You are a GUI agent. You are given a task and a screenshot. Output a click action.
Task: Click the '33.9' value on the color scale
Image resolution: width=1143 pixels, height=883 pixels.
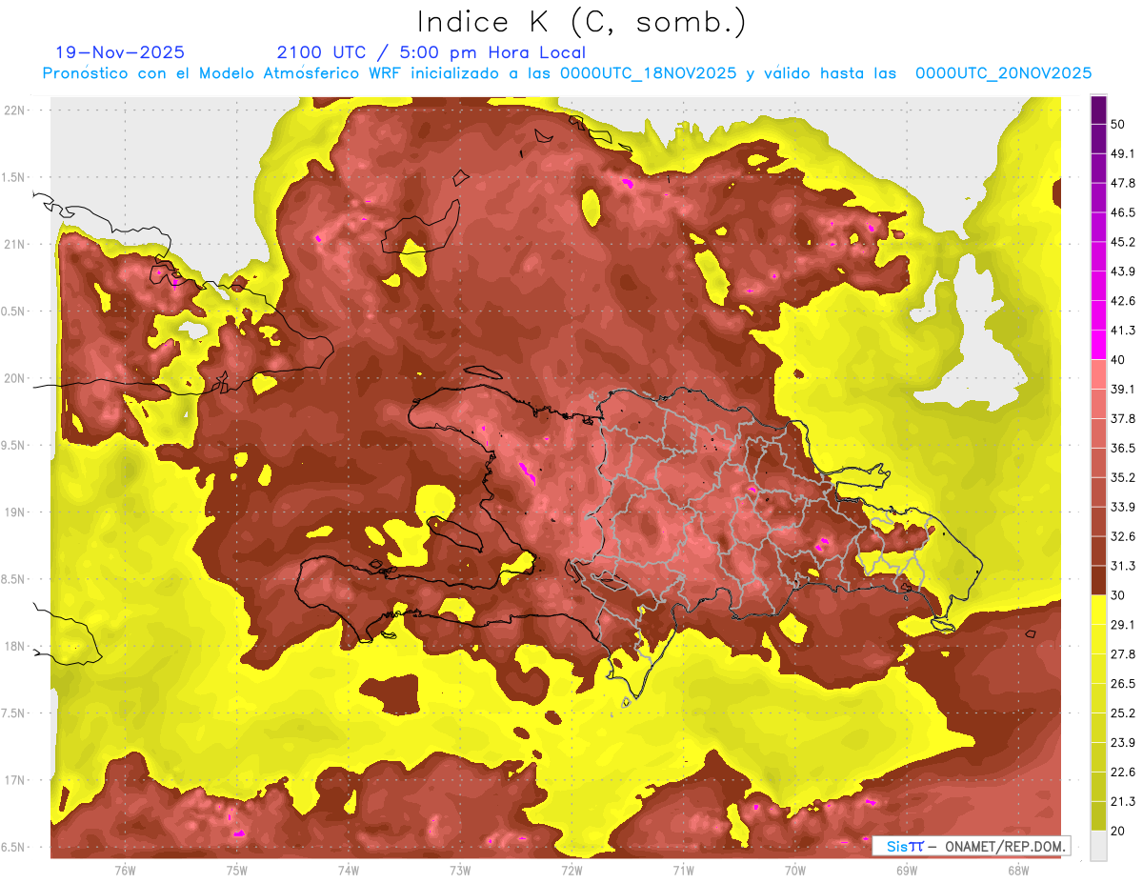tap(1122, 507)
